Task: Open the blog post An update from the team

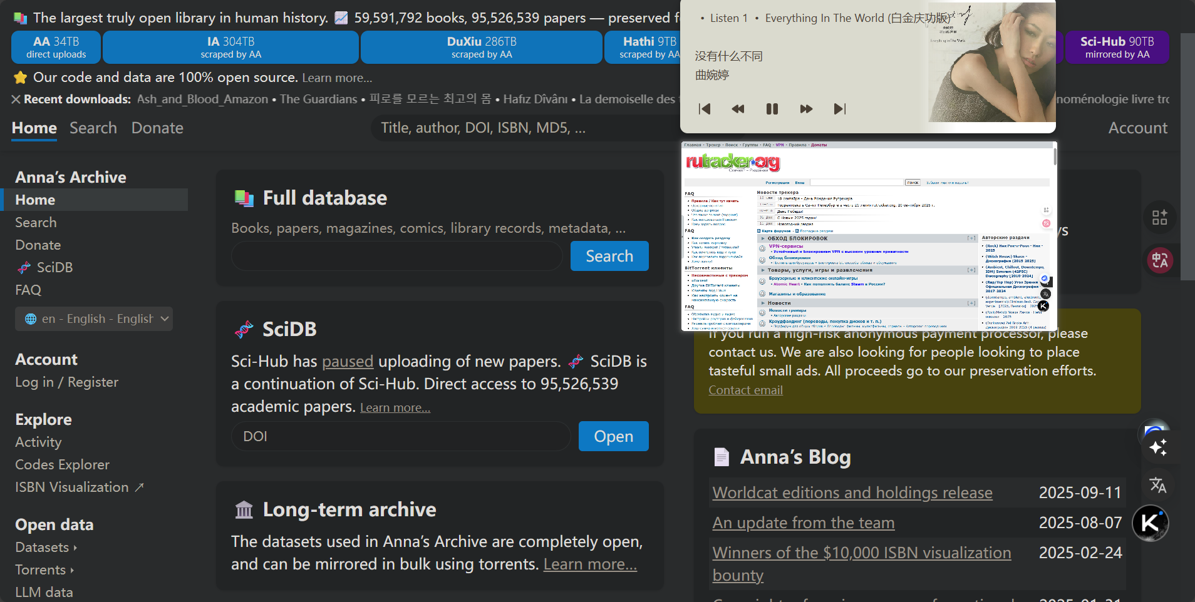Action: 804,523
